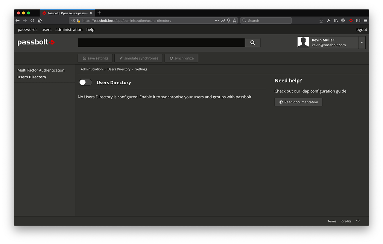Click the logout link
The height and width of the screenshot is (244, 383).
(x=361, y=30)
